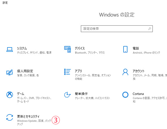Open 個人用設定 title text
This screenshot has width=167, height=129.
coord(25,71)
